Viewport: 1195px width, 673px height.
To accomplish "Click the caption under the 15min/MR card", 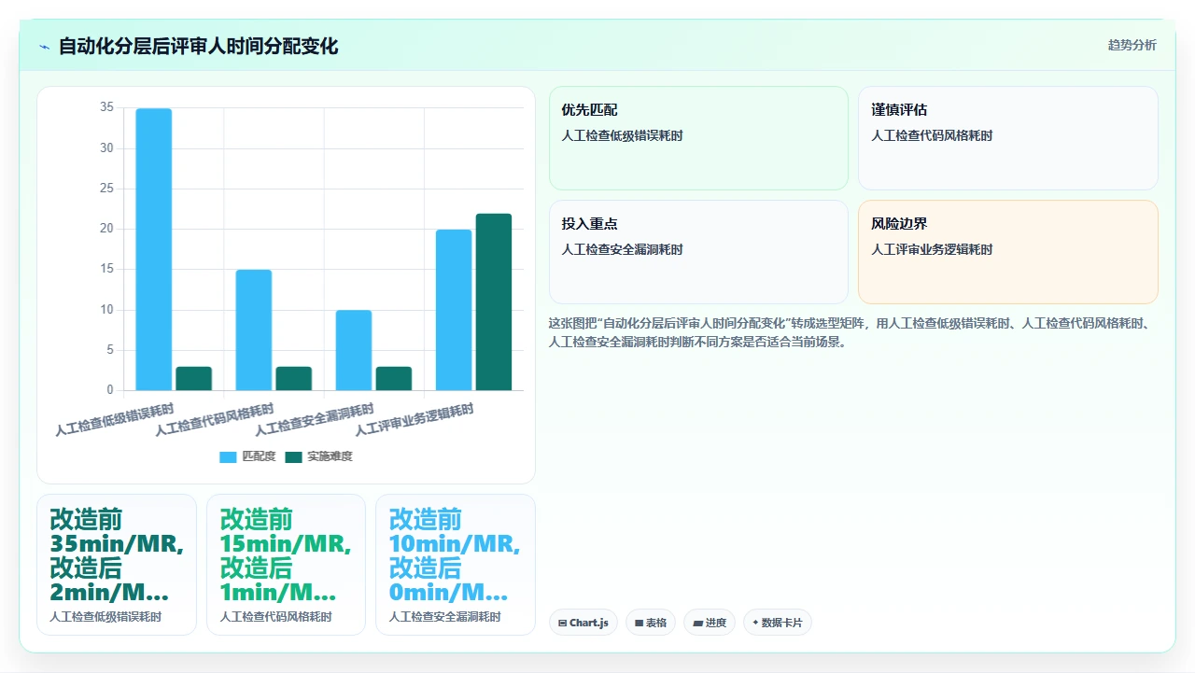I will 275,617.
